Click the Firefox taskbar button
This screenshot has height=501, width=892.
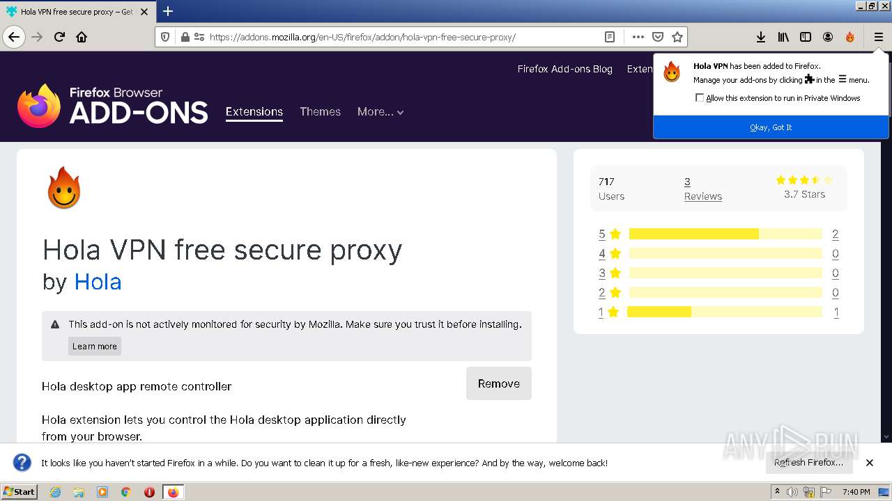[173, 492]
